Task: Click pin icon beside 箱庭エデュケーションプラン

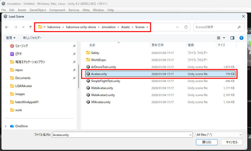Action: tap(74, 62)
